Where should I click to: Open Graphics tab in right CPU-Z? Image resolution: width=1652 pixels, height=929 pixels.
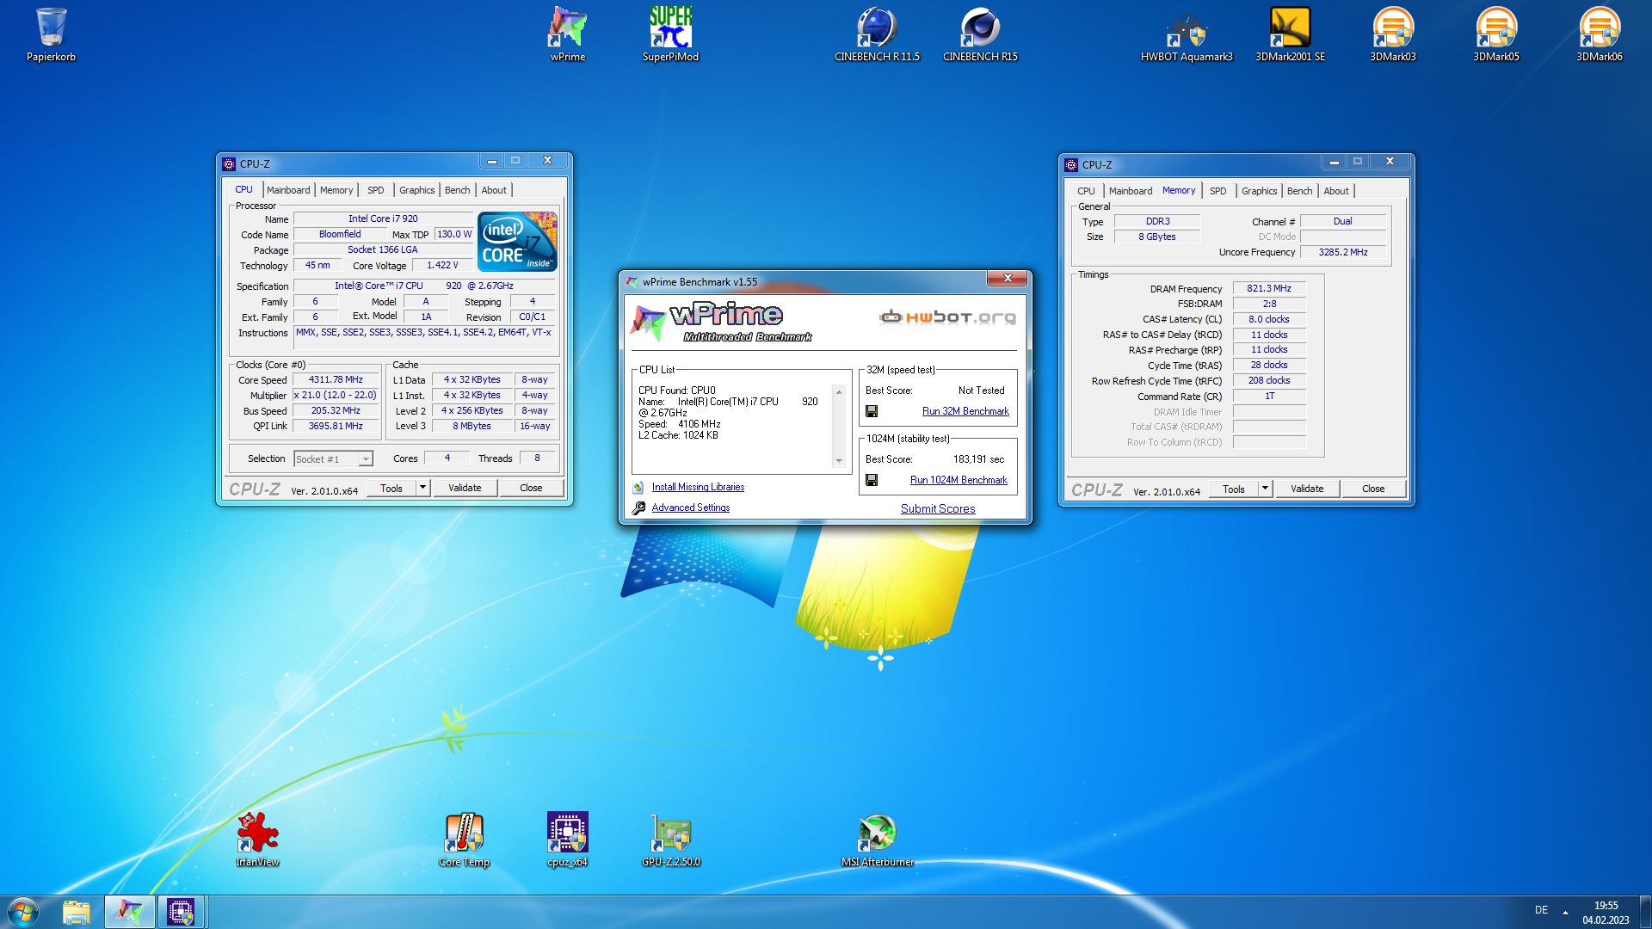(x=1260, y=191)
